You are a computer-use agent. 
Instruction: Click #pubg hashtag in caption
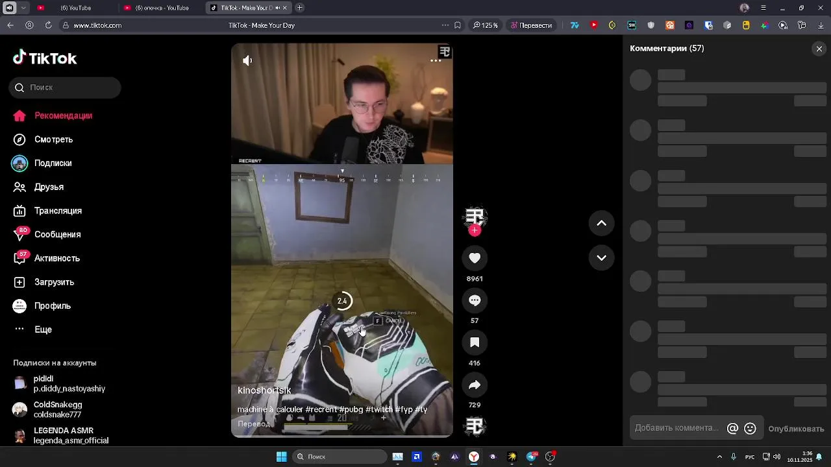coord(351,409)
